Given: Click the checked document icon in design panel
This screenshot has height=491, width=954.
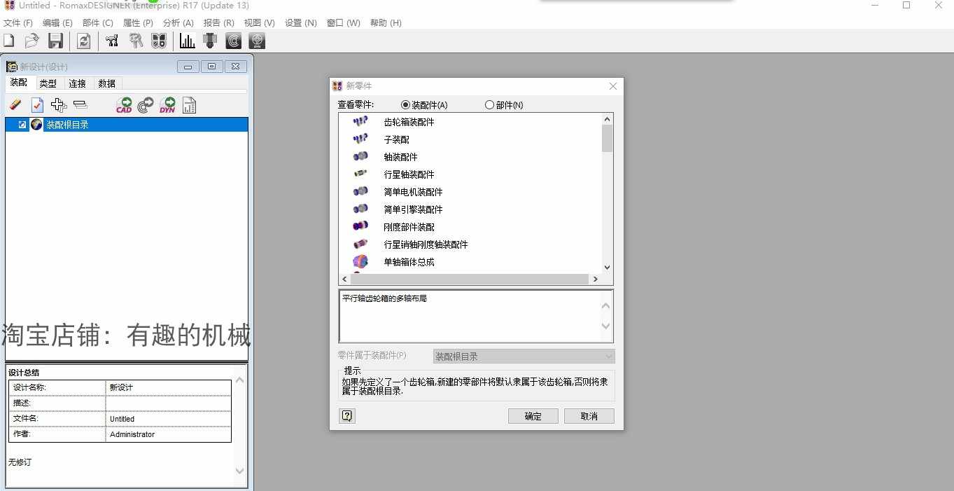Looking at the screenshot, I should click(x=37, y=105).
